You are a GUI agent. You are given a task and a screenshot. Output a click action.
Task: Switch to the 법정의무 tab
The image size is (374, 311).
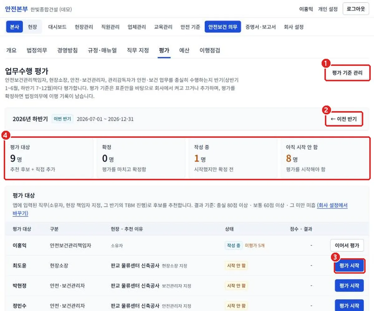coord(37,50)
